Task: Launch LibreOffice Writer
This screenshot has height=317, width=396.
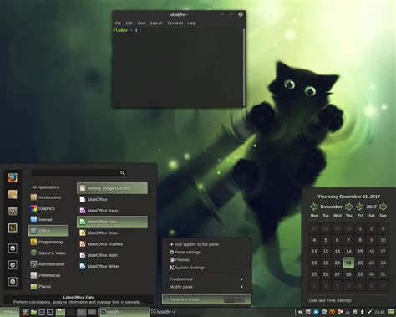Action: click(x=112, y=266)
